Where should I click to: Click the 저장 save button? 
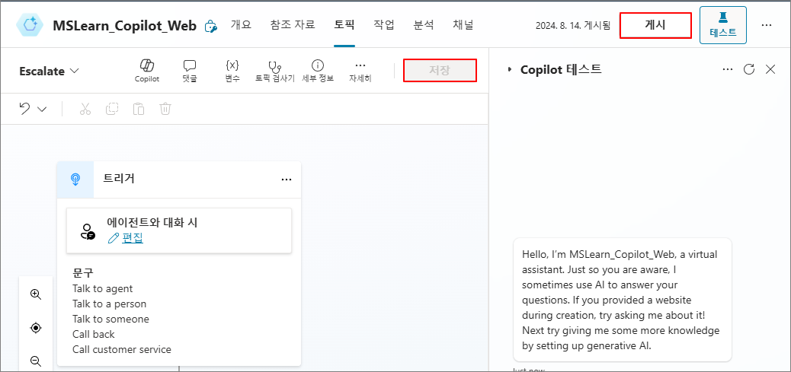click(440, 71)
